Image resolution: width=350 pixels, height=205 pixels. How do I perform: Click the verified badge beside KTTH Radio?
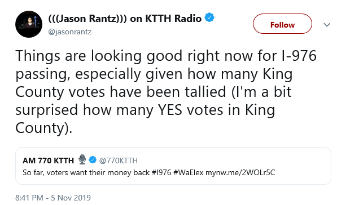[x=209, y=18]
